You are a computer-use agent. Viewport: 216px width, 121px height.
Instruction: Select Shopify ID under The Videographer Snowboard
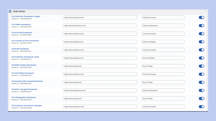[x=21, y=100]
